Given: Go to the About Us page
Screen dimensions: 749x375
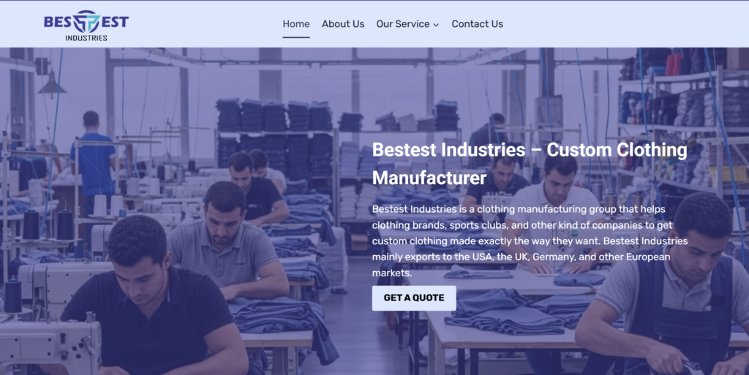Looking at the screenshot, I should (x=343, y=24).
